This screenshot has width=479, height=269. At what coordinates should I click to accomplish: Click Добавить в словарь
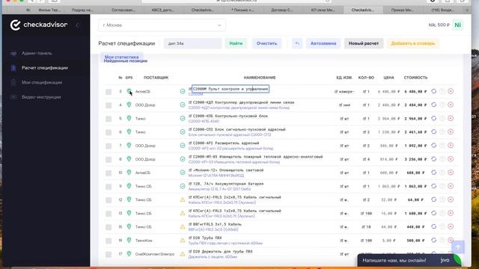412,43
